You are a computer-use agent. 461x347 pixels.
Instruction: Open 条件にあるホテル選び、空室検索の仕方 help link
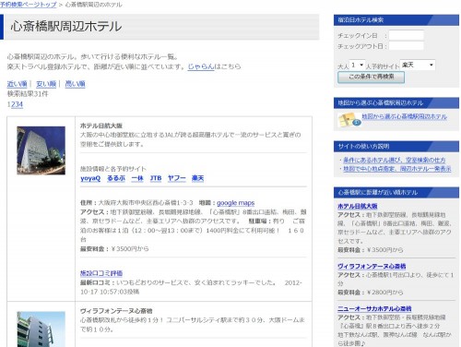395,160
